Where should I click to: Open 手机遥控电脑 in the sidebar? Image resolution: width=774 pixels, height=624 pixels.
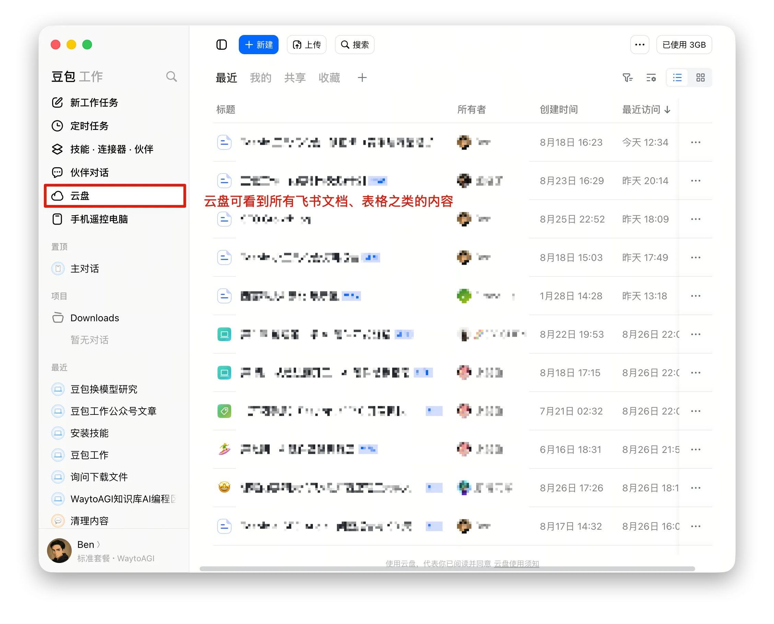(x=115, y=219)
